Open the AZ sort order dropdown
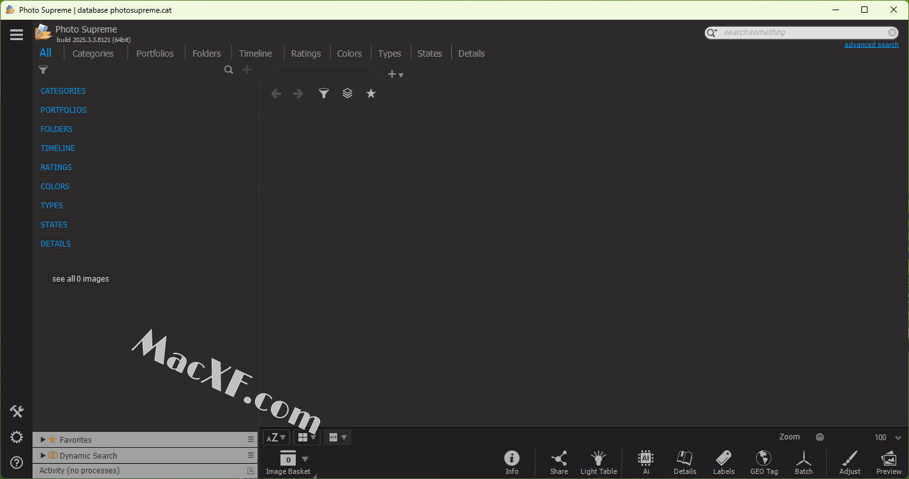This screenshot has height=479, width=909. click(x=276, y=438)
